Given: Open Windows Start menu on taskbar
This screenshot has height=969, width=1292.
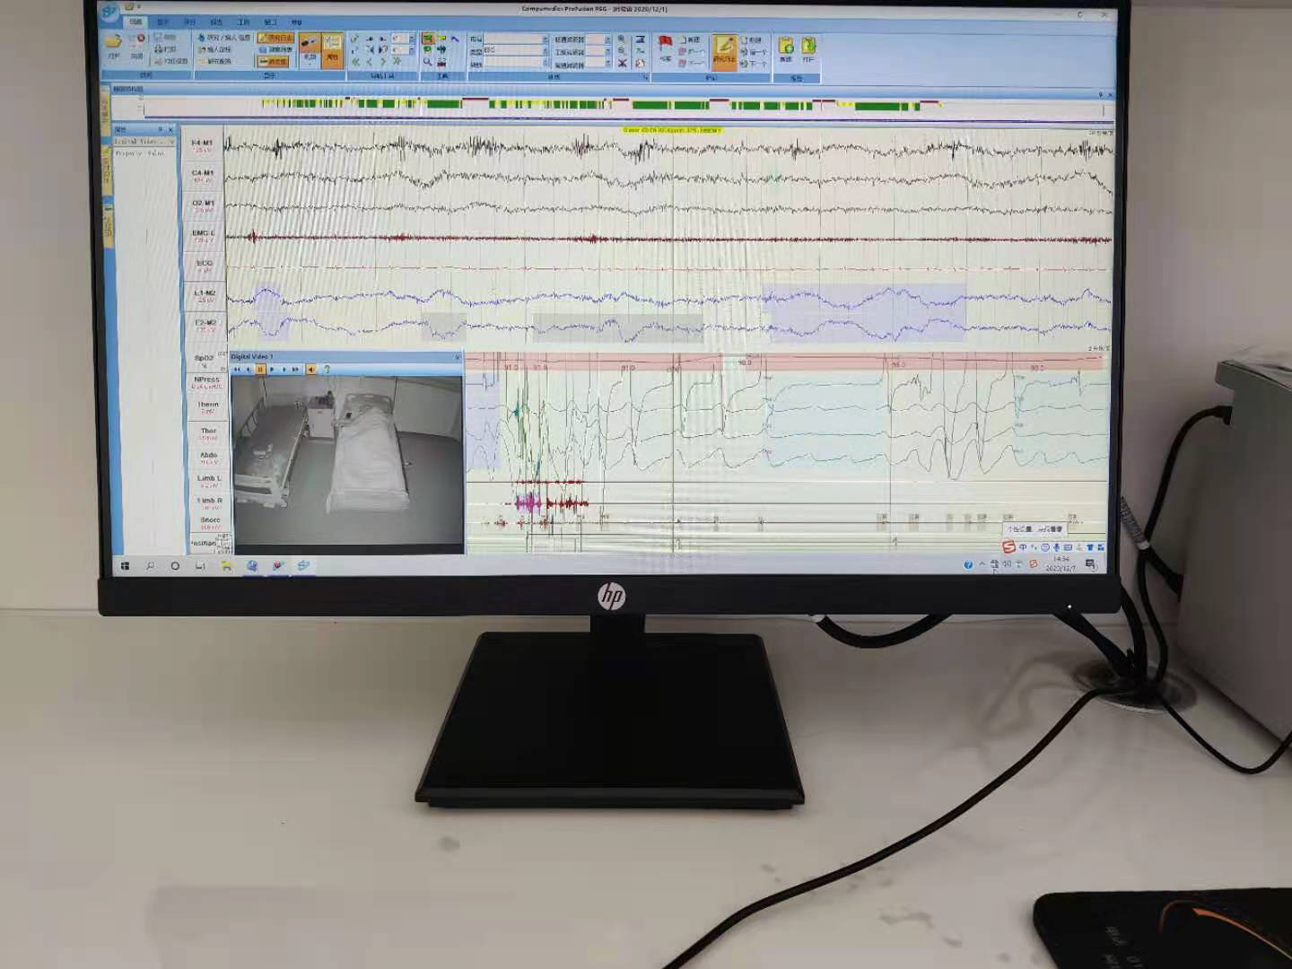Looking at the screenshot, I should point(126,566).
